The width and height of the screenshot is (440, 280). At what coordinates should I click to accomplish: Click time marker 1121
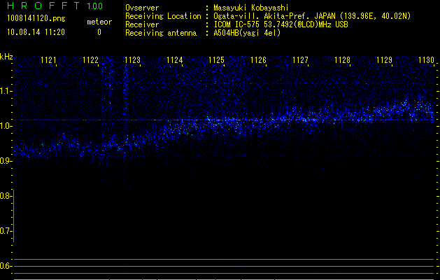point(48,60)
